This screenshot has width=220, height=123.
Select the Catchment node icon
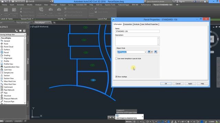click(x=2, y=87)
